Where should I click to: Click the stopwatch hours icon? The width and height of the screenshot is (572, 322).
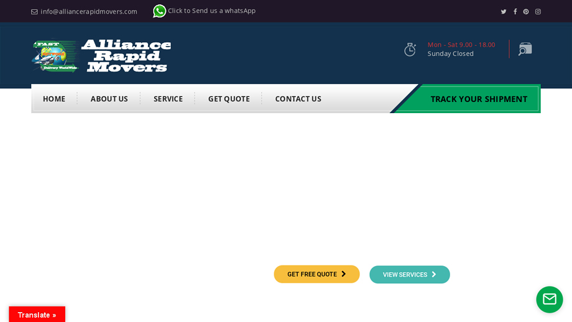coord(410,49)
